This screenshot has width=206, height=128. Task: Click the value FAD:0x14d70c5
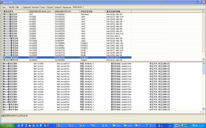pyautogui.click(x=63, y=63)
